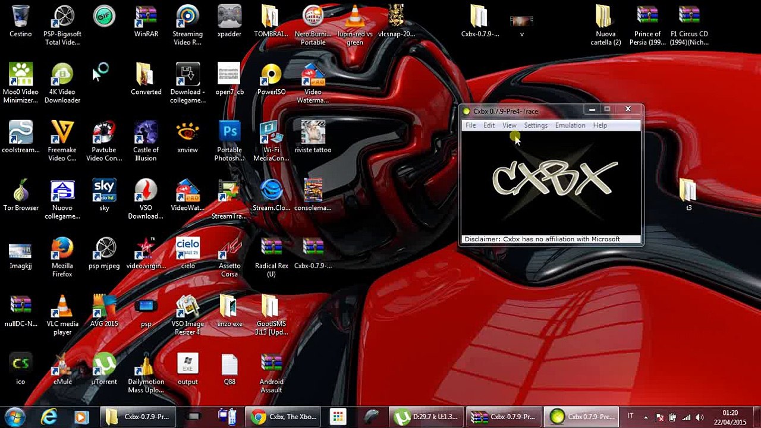Click the Cxbx logo splash image
Image resolution: width=761 pixels, height=428 pixels.
[x=552, y=182]
